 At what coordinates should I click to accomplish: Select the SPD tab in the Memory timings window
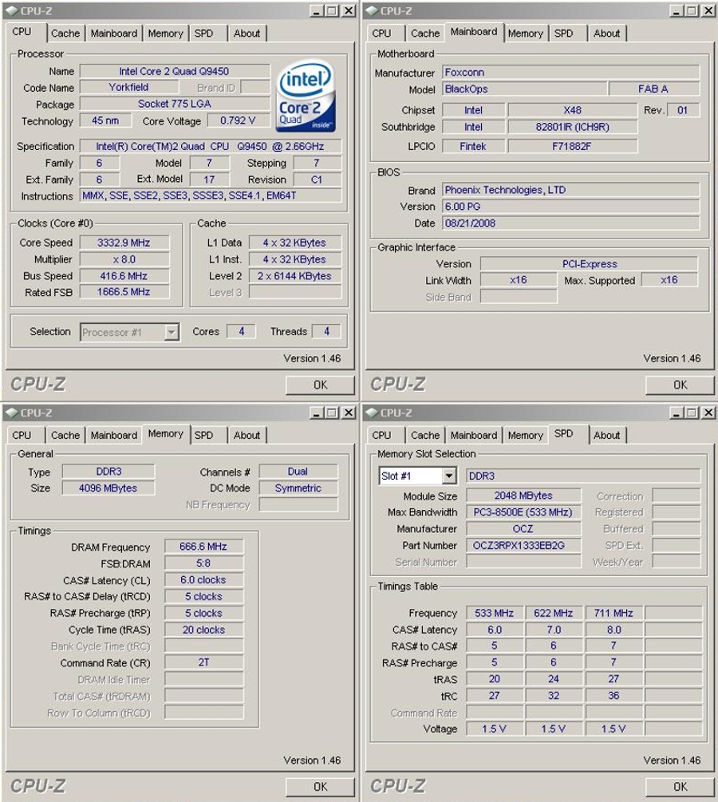tap(204, 435)
